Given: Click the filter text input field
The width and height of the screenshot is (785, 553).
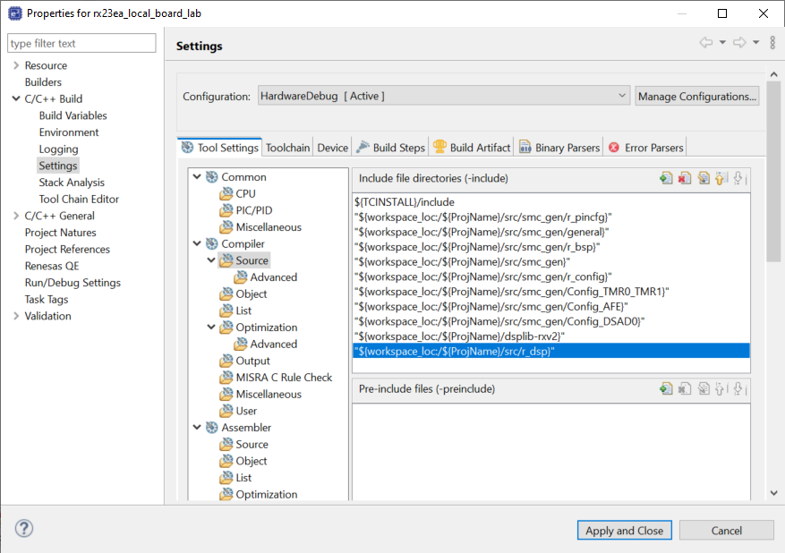Looking at the screenshot, I should (81, 43).
